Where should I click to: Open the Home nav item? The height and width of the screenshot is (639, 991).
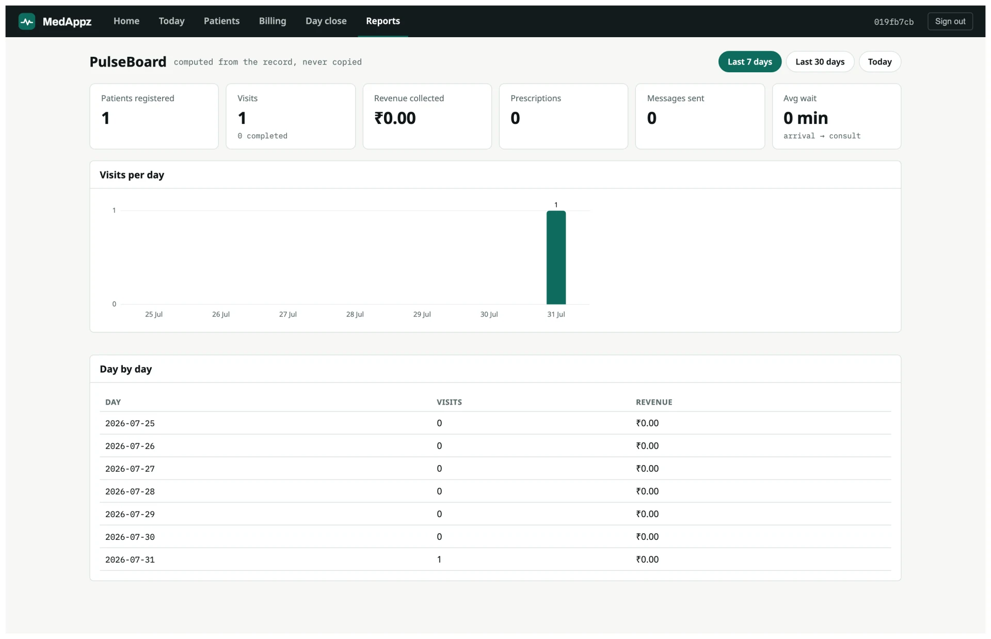pyautogui.click(x=126, y=21)
